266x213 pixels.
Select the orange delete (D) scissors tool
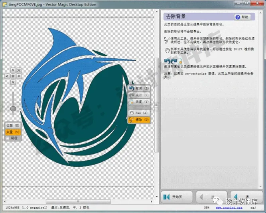(139, 120)
